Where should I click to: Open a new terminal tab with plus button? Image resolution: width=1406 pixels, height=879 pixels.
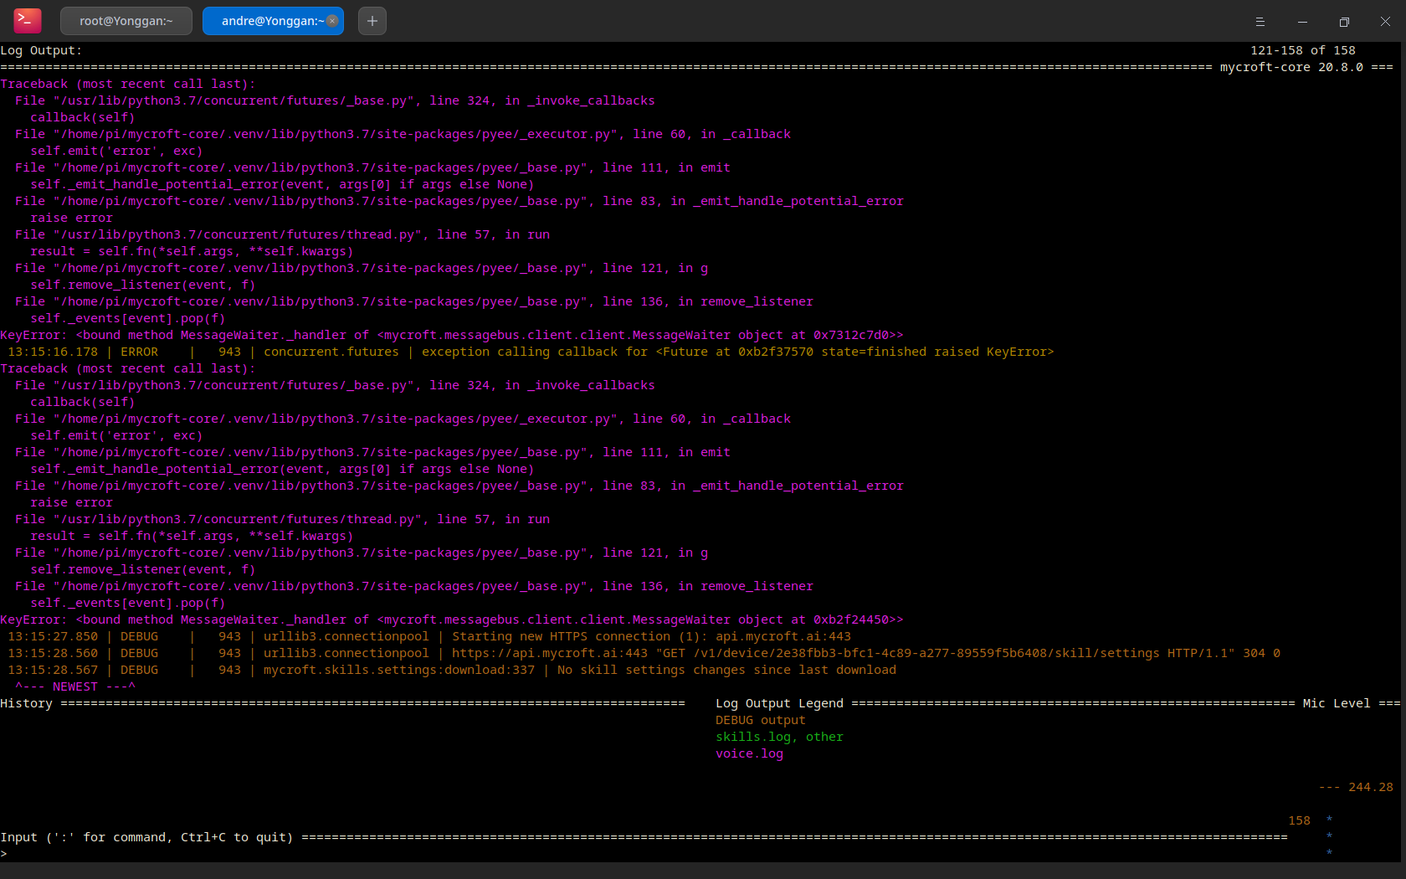pyautogui.click(x=372, y=21)
